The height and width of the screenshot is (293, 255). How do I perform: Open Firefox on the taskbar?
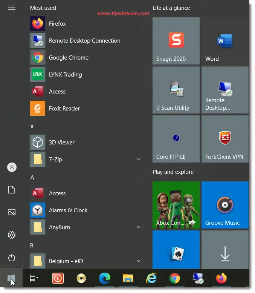point(221,278)
